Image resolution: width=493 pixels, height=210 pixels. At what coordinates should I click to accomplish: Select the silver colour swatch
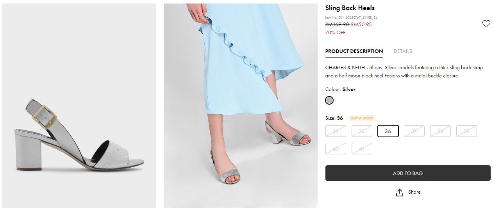[x=329, y=101]
